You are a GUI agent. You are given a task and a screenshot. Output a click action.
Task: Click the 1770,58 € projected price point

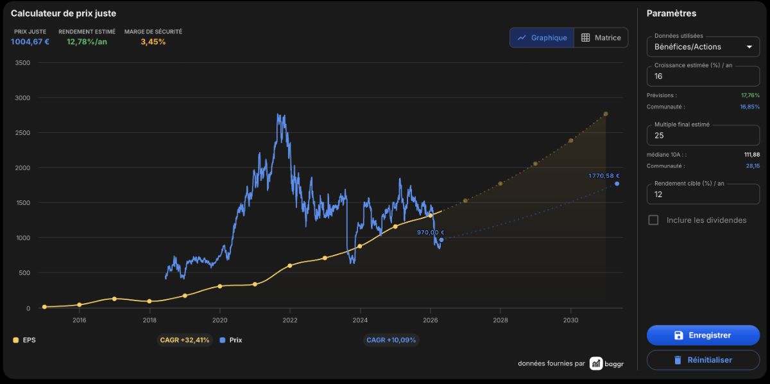pos(617,184)
